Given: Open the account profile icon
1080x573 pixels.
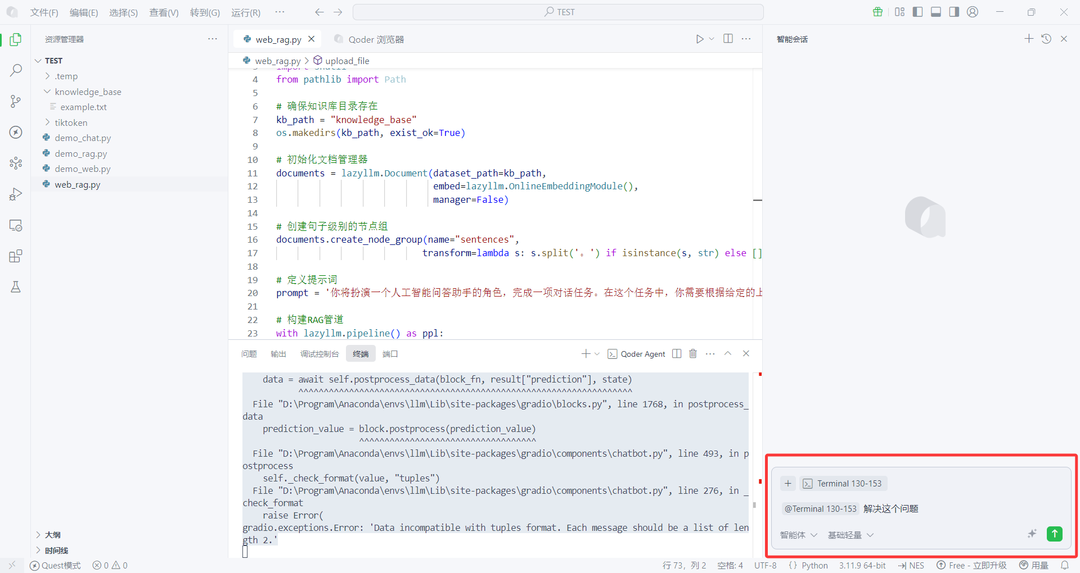Looking at the screenshot, I should tap(973, 12).
